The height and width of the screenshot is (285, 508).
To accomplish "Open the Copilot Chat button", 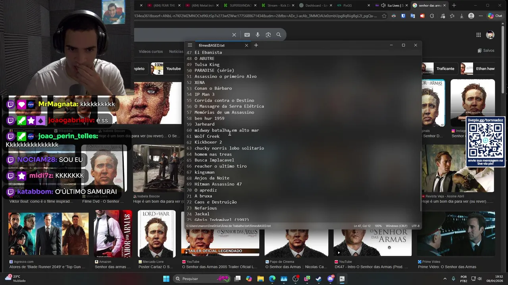I will coord(495,16).
